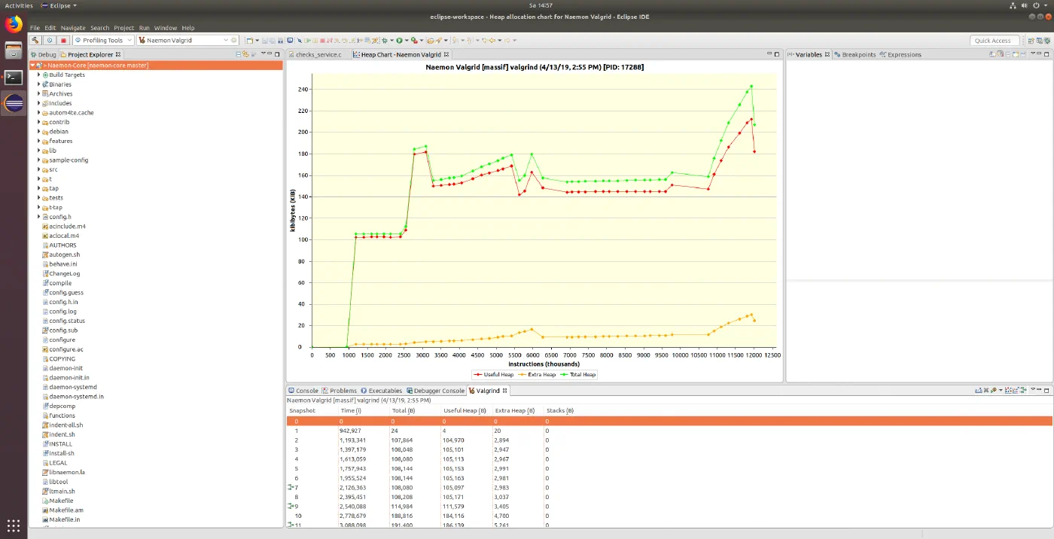Switch to the Console tab
Screen dimensions: 1054x539
(303, 391)
